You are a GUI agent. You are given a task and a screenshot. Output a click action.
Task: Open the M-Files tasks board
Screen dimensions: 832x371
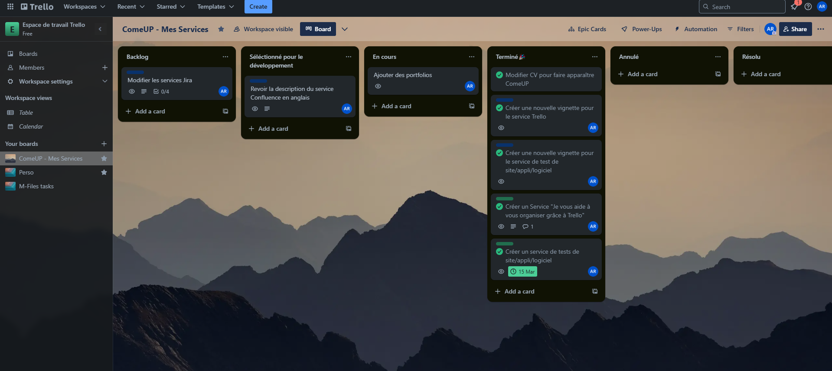pos(56,186)
